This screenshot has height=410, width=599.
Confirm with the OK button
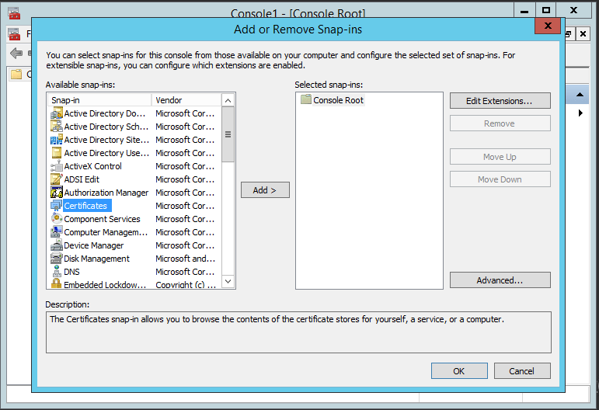tap(459, 371)
